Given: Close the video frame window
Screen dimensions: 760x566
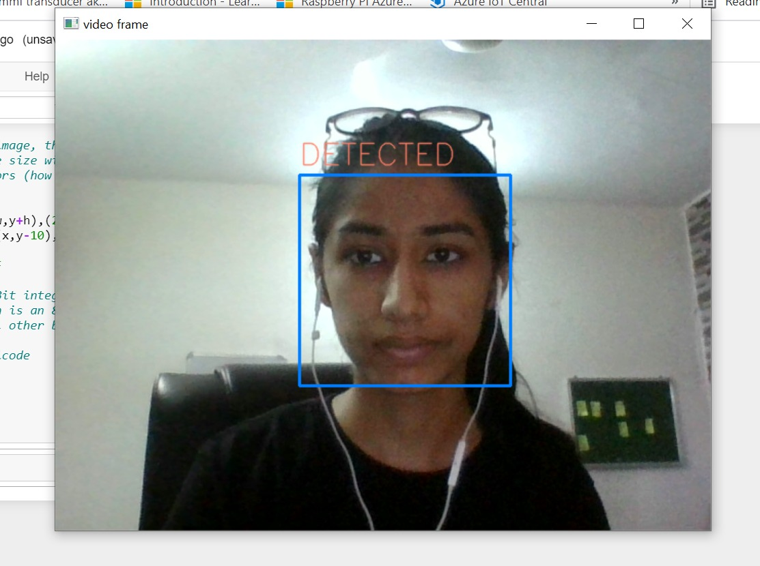Looking at the screenshot, I should tap(687, 24).
